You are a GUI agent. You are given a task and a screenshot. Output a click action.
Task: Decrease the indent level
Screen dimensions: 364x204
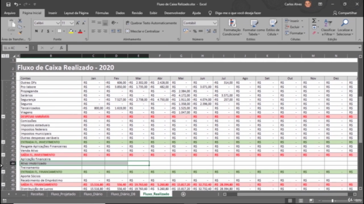click(113, 31)
